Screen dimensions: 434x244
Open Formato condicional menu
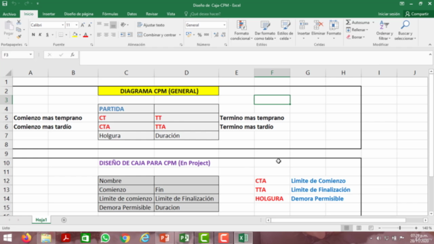click(x=241, y=30)
